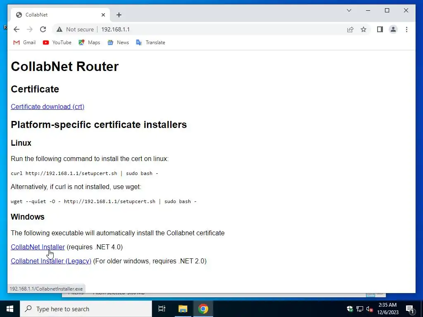Share this page icon in address bar
The height and width of the screenshot is (317, 423).
click(x=350, y=29)
